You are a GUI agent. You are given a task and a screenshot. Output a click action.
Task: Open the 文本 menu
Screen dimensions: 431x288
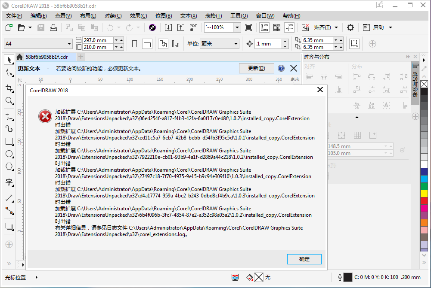(x=188, y=16)
